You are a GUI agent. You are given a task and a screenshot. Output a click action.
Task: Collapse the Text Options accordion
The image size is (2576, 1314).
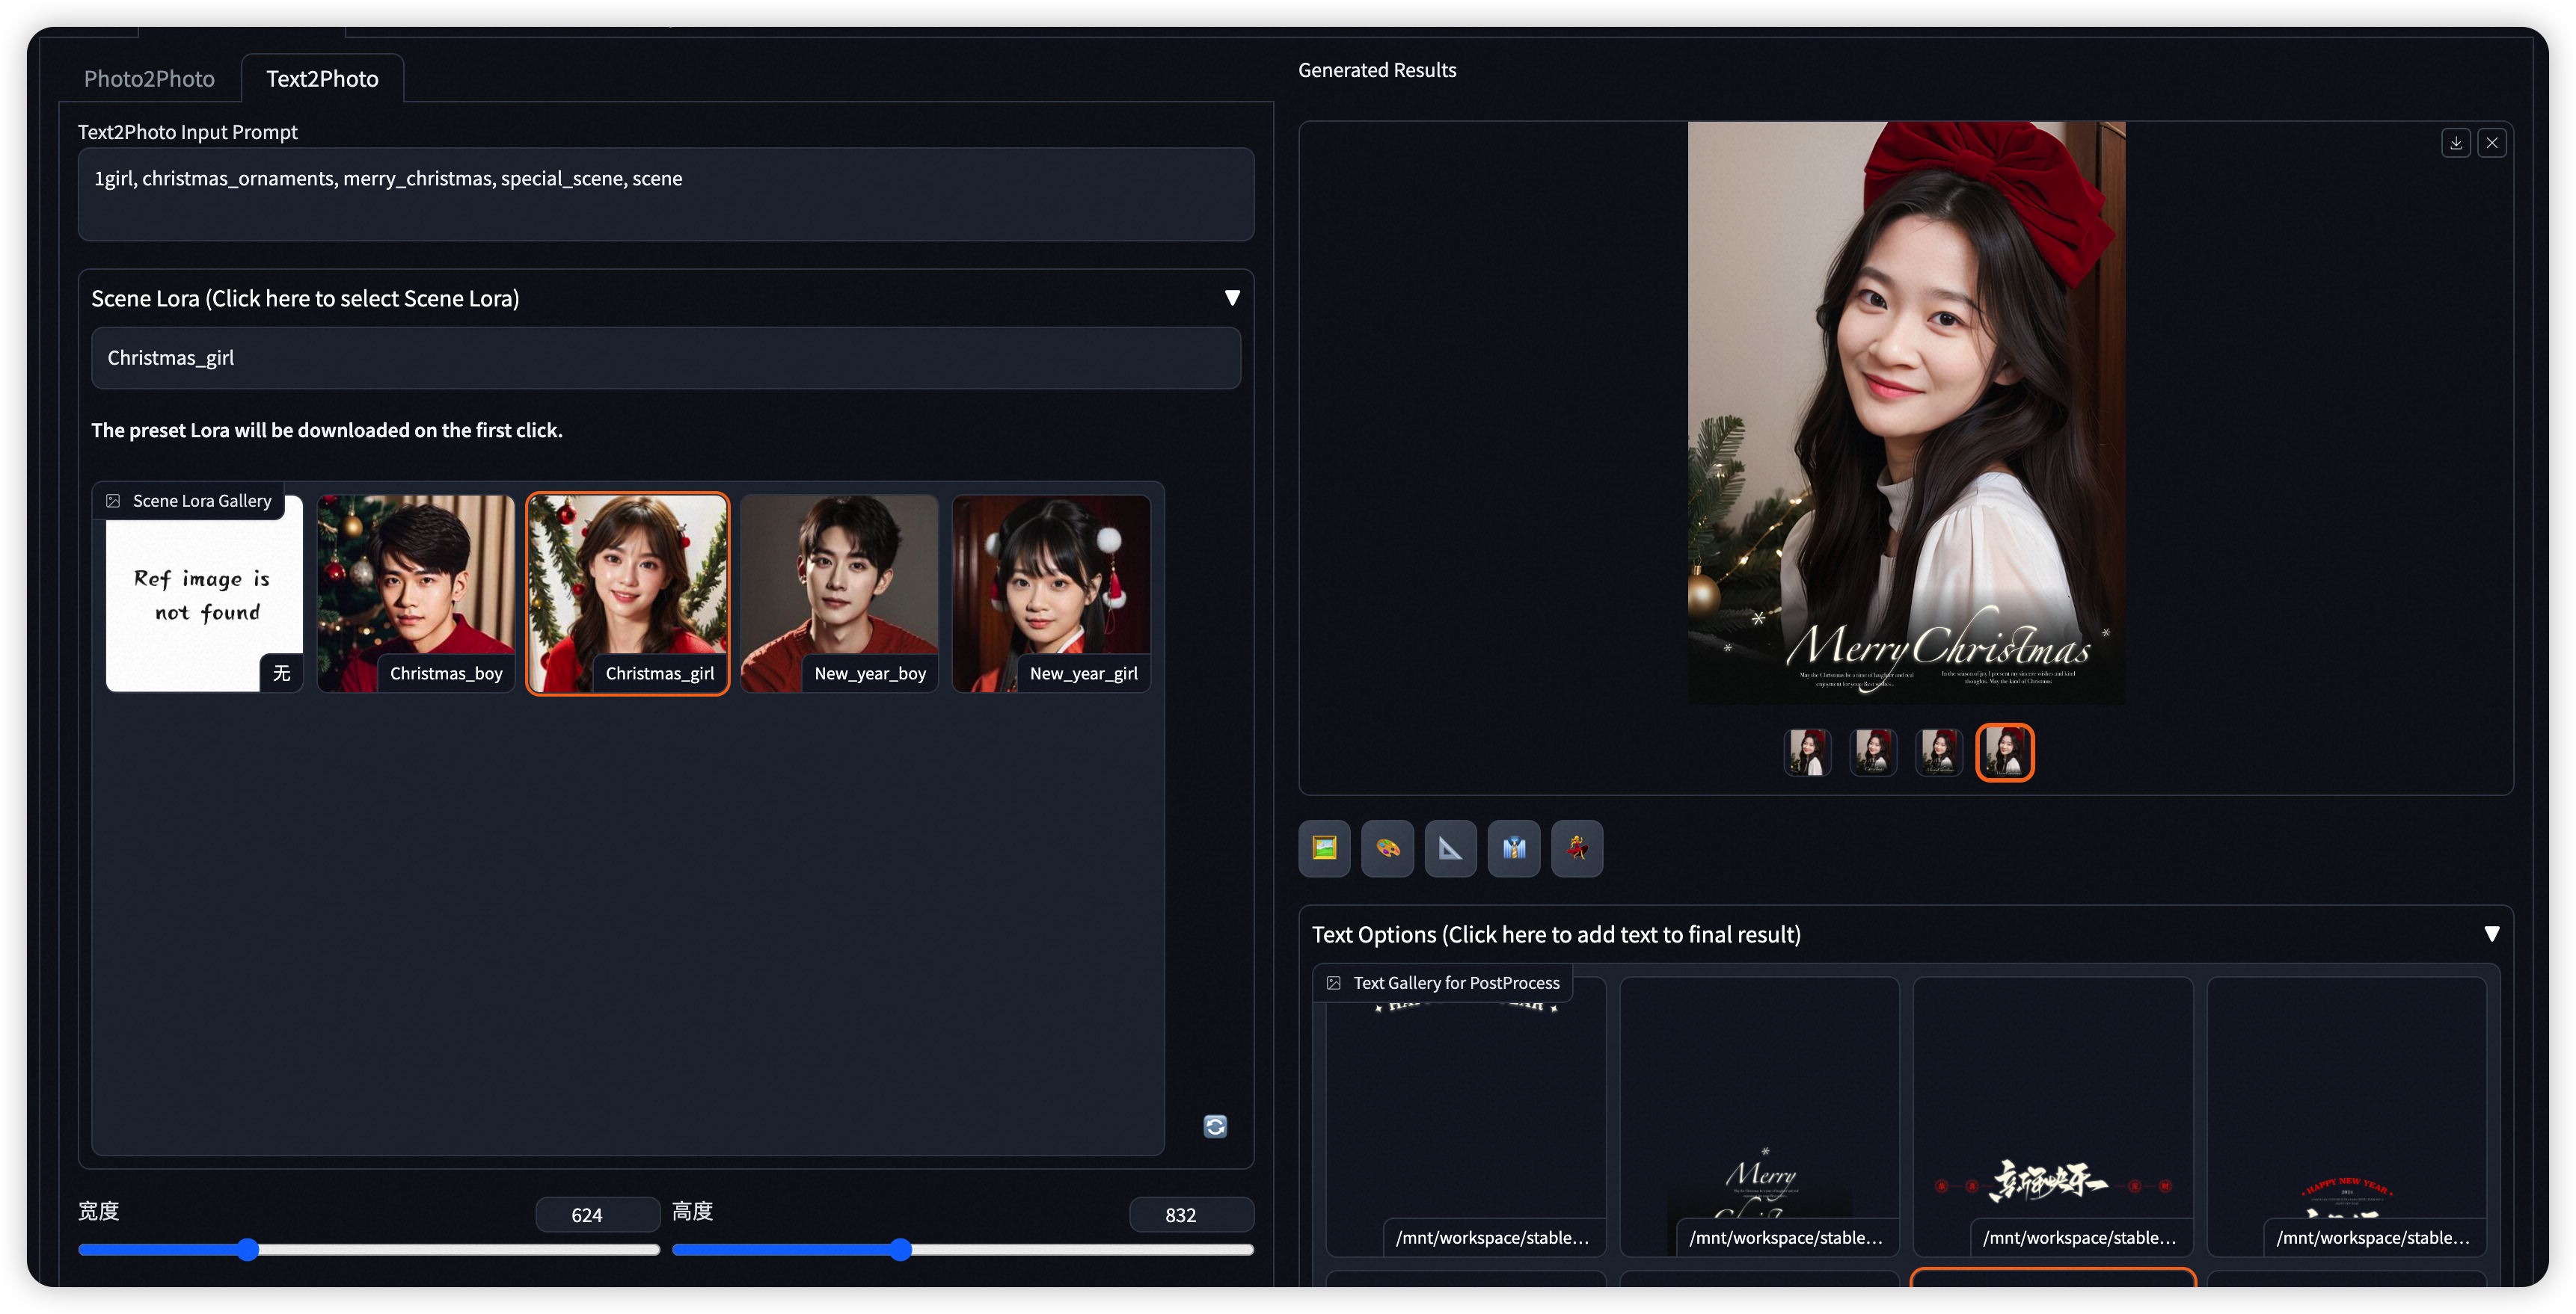2491,934
